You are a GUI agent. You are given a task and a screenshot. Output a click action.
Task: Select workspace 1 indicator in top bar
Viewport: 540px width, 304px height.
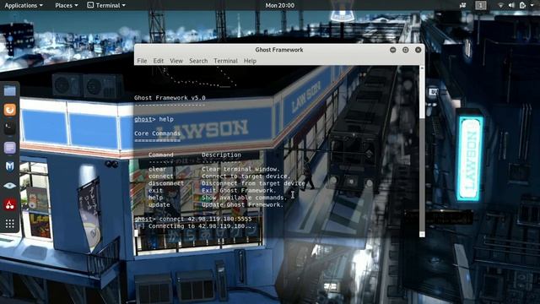coord(481,5)
